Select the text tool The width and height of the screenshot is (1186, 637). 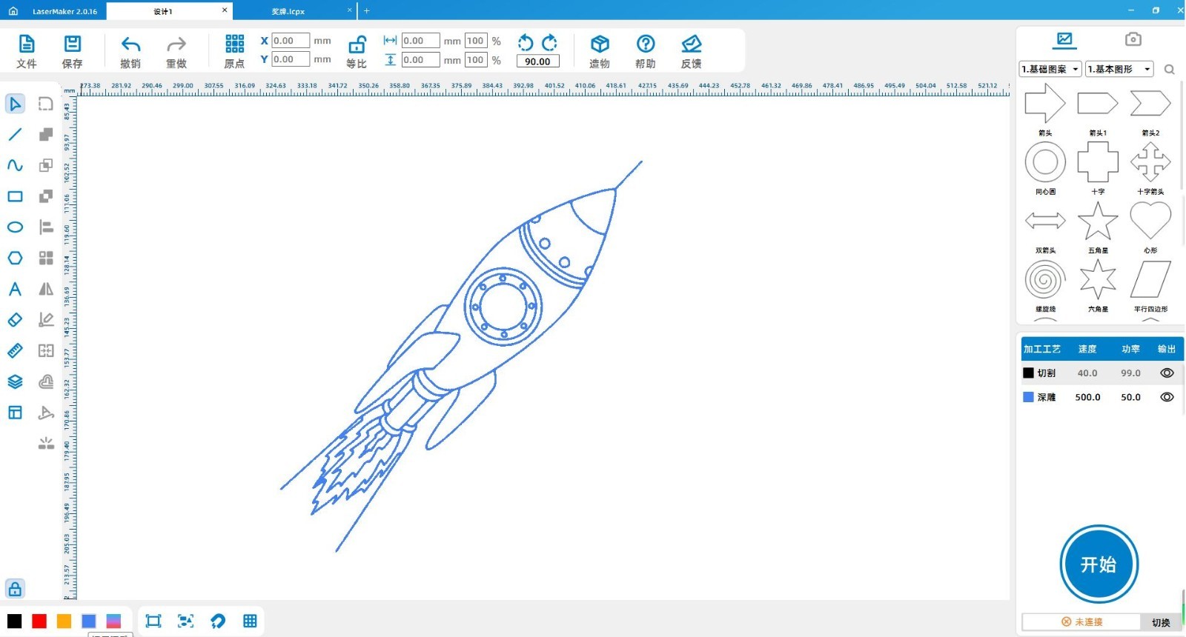pyautogui.click(x=15, y=289)
